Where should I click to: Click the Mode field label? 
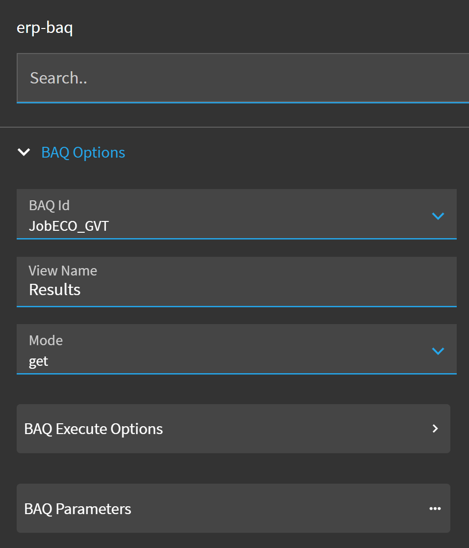(x=46, y=340)
